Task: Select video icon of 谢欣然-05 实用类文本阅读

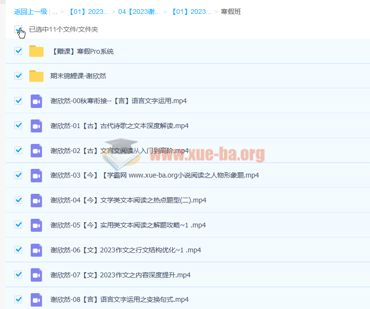Action: point(36,225)
